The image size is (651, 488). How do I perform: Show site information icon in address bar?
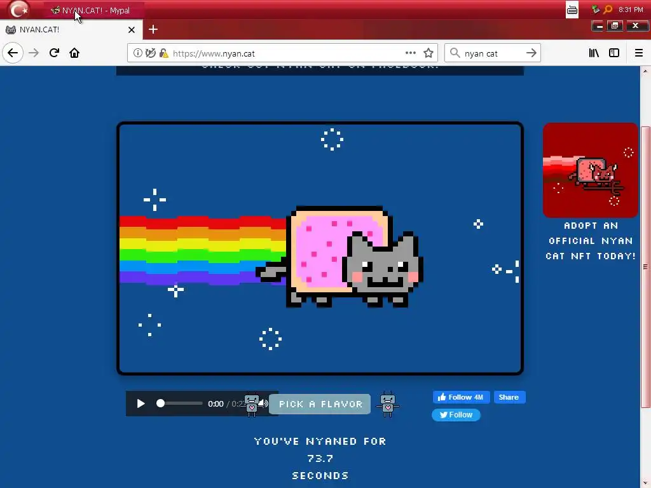click(x=138, y=53)
